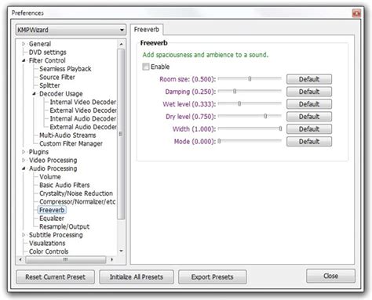
Task: Reset Wet level to Default
Action: coord(309,104)
